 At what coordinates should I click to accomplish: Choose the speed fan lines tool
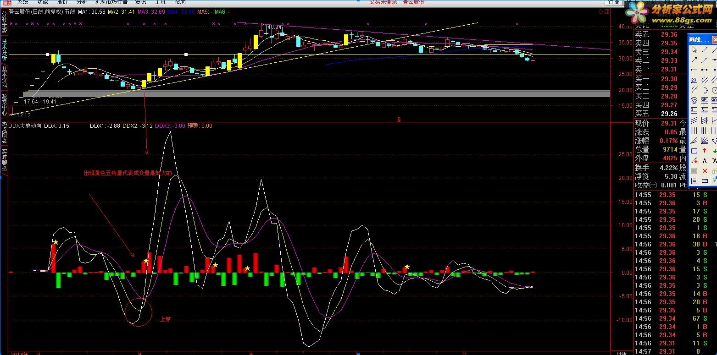[705, 141]
